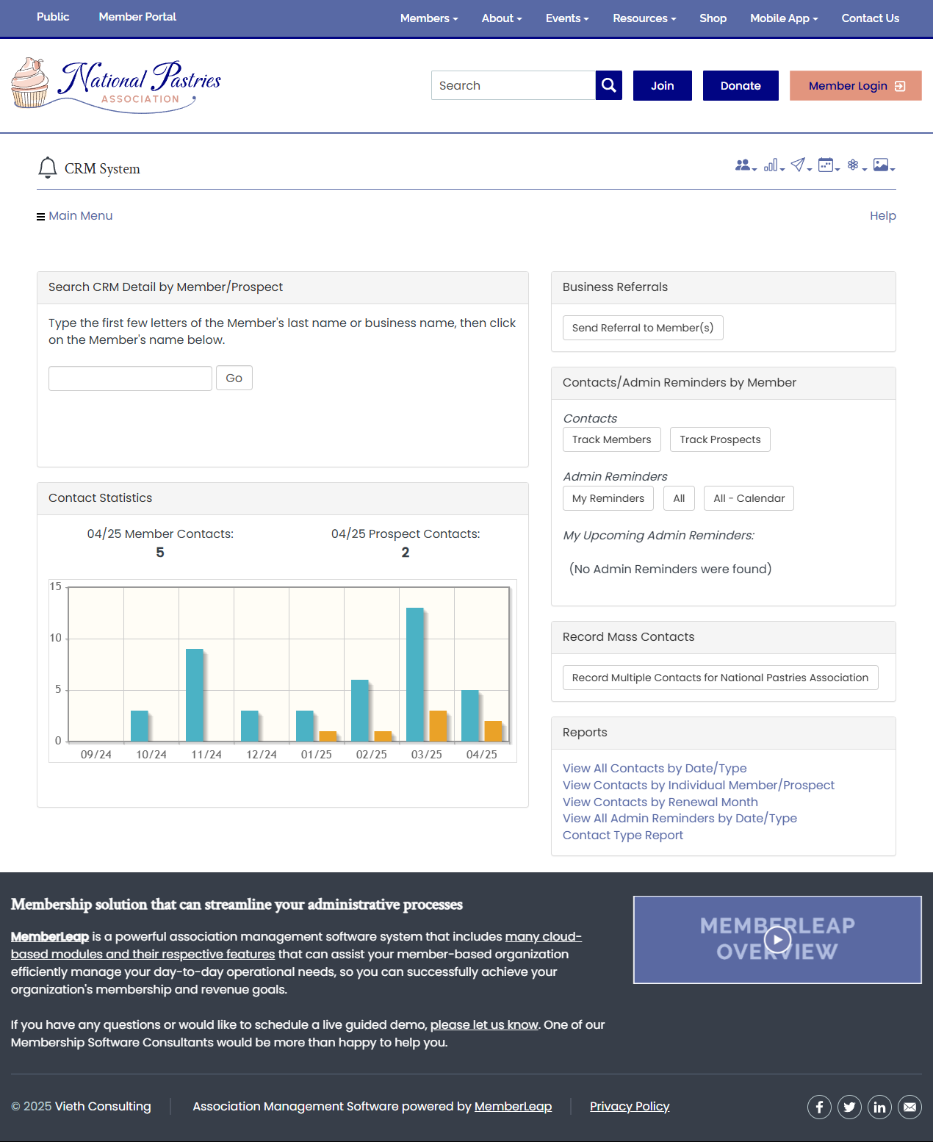Image resolution: width=933 pixels, height=1142 pixels.
Task: Click the My Reminders button
Action: coord(608,498)
